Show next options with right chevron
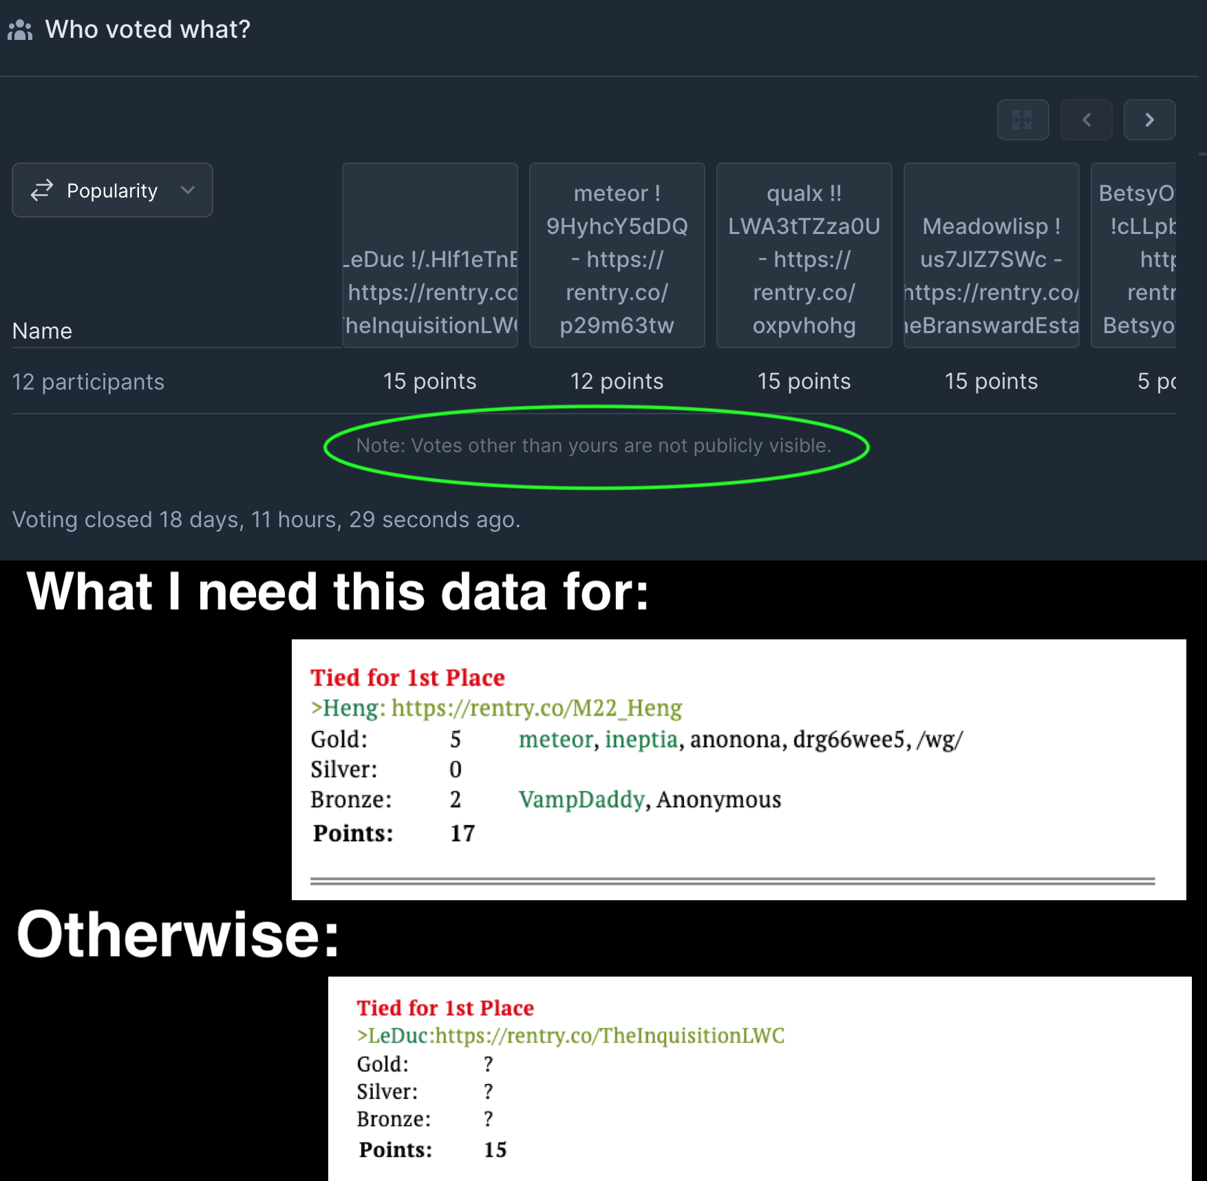 point(1149,120)
